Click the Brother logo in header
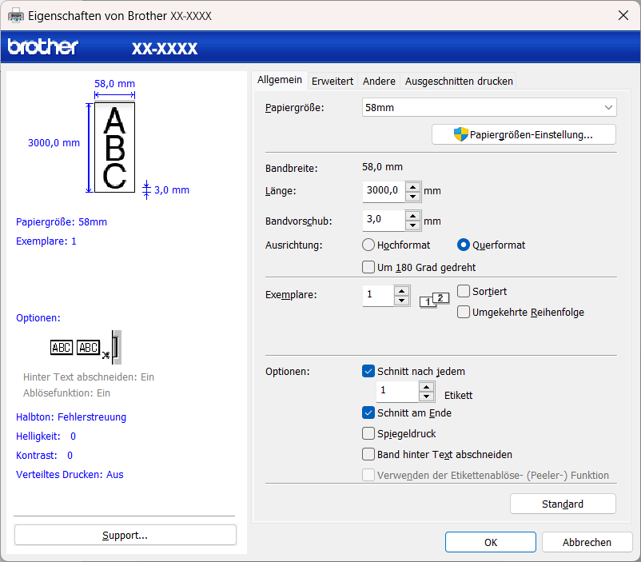 (43, 47)
